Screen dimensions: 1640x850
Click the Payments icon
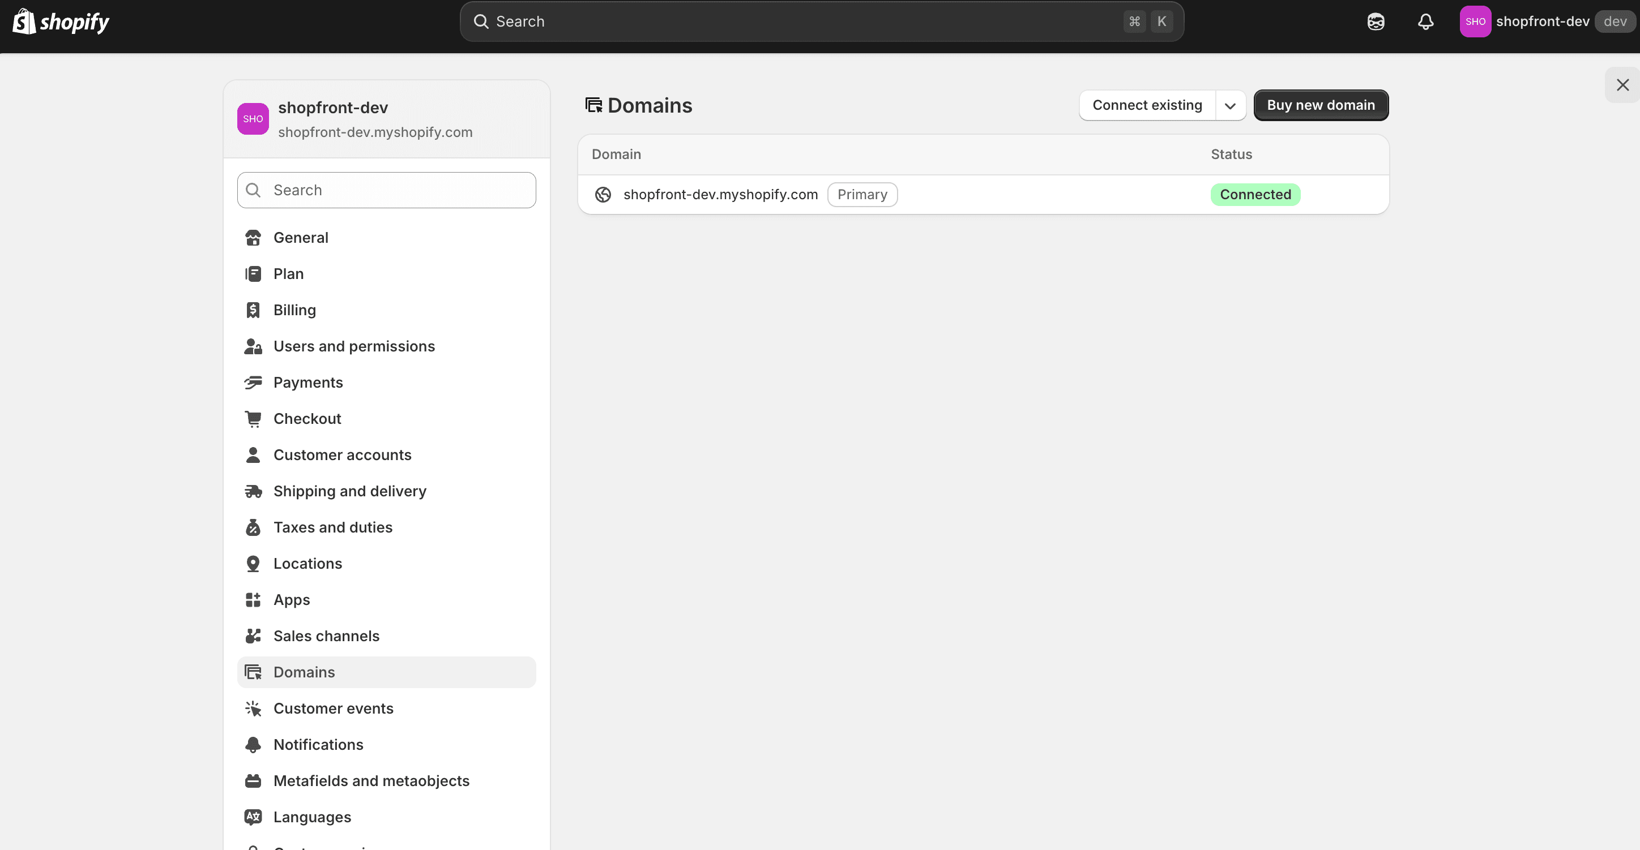tap(253, 383)
